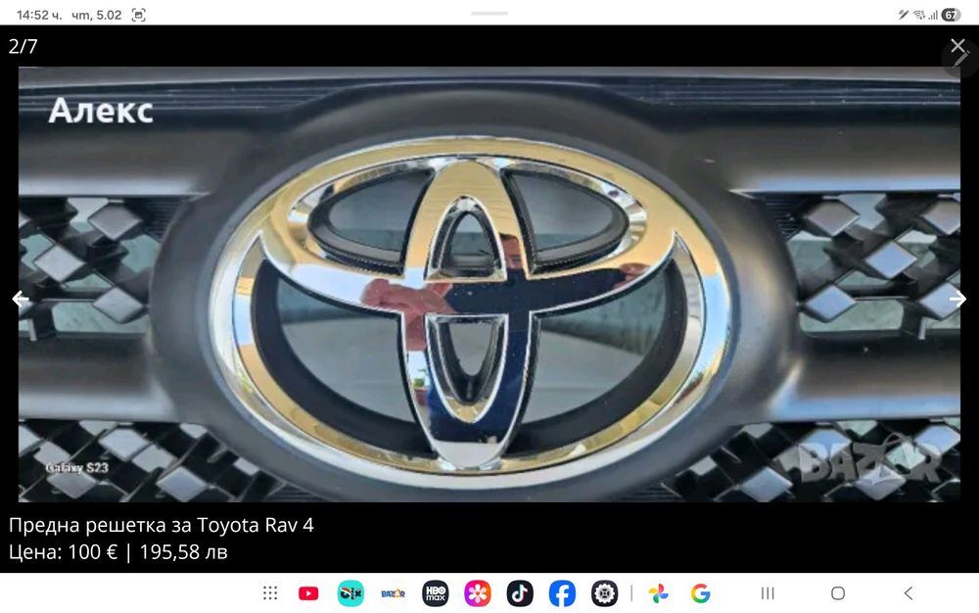979x613 pixels.
Task: Open the Google app icon
Action: pyautogui.click(x=701, y=593)
